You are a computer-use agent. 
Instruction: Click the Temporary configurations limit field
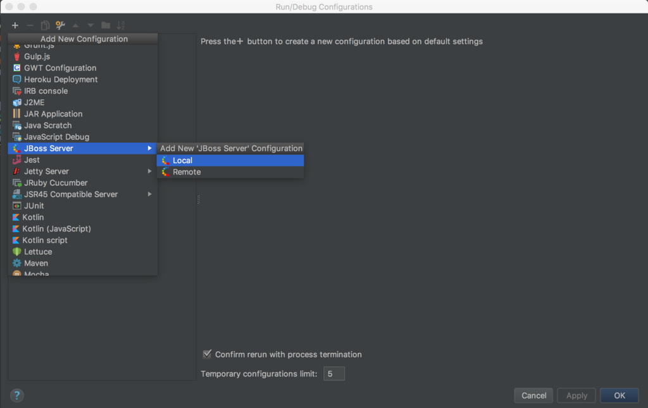334,374
